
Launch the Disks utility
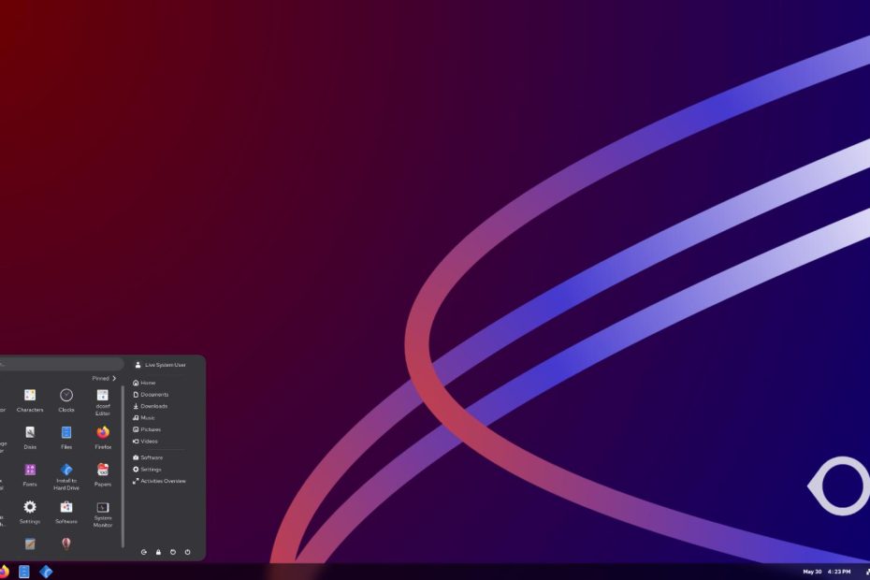click(x=30, y=438)
